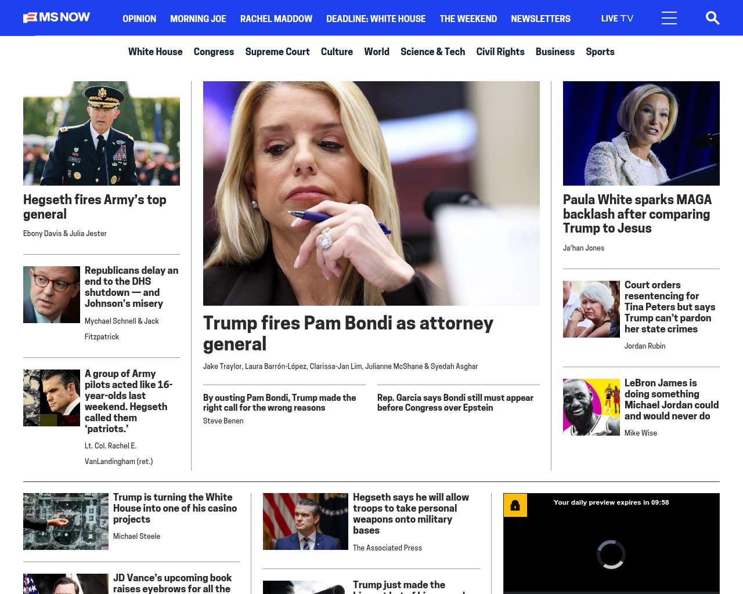Open byline of Trump fires Bondi story
The width and height of the screenshot is (743, 594).
pyautogui.click(x=341, y=367)
